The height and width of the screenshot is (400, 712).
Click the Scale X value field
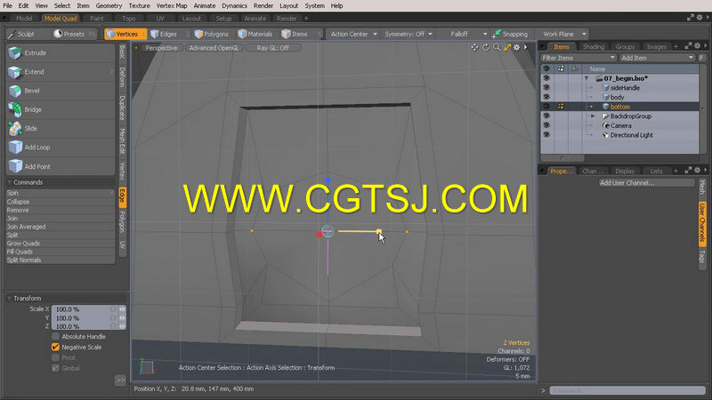(x=82, y=309)
